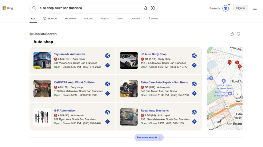263x147 pixels.
Task: Switch to the IMAGES tab
Action: click(88, 19)
